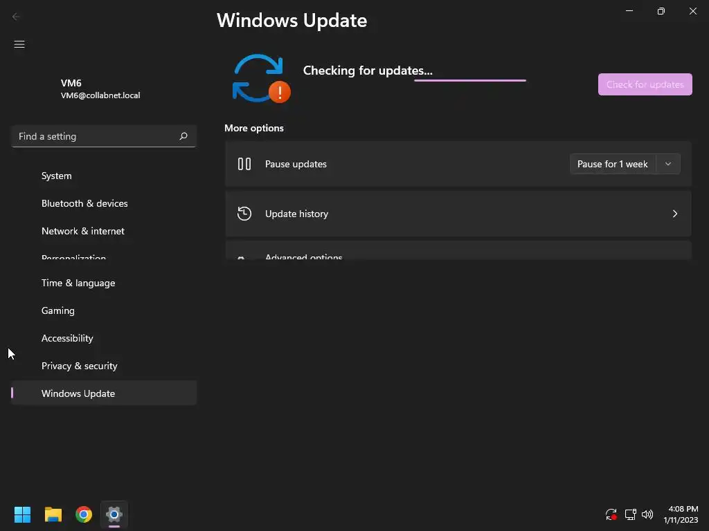The image size is (709, 531).
Task: Click the Check for updates button
Action: point(645,84)
